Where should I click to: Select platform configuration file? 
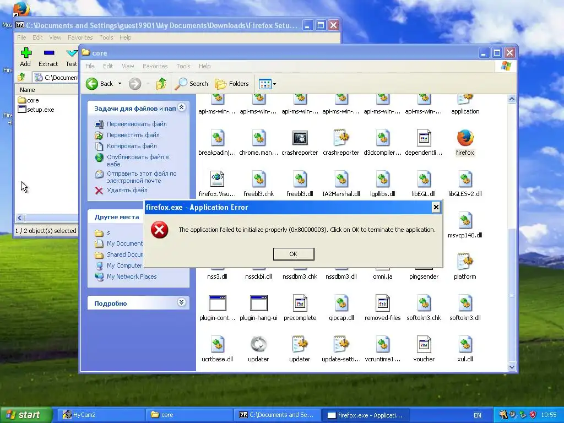click(x=465, y=267)
